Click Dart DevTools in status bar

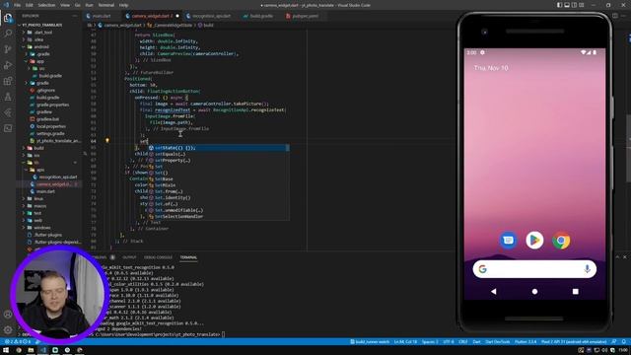(x=497, y=342)
